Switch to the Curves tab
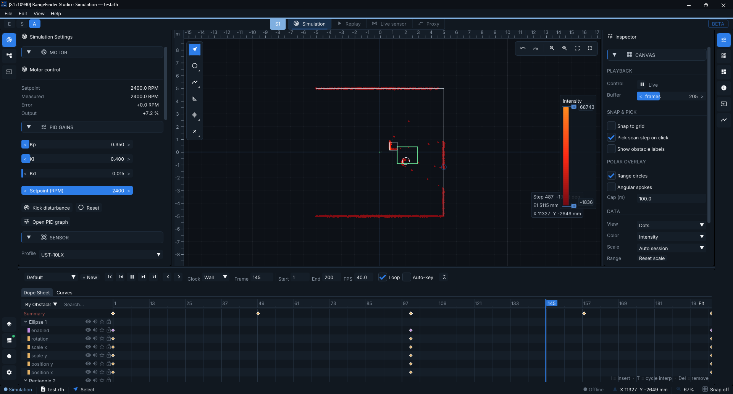Viewport: 733px width, 394px height. tap(64, 293)
